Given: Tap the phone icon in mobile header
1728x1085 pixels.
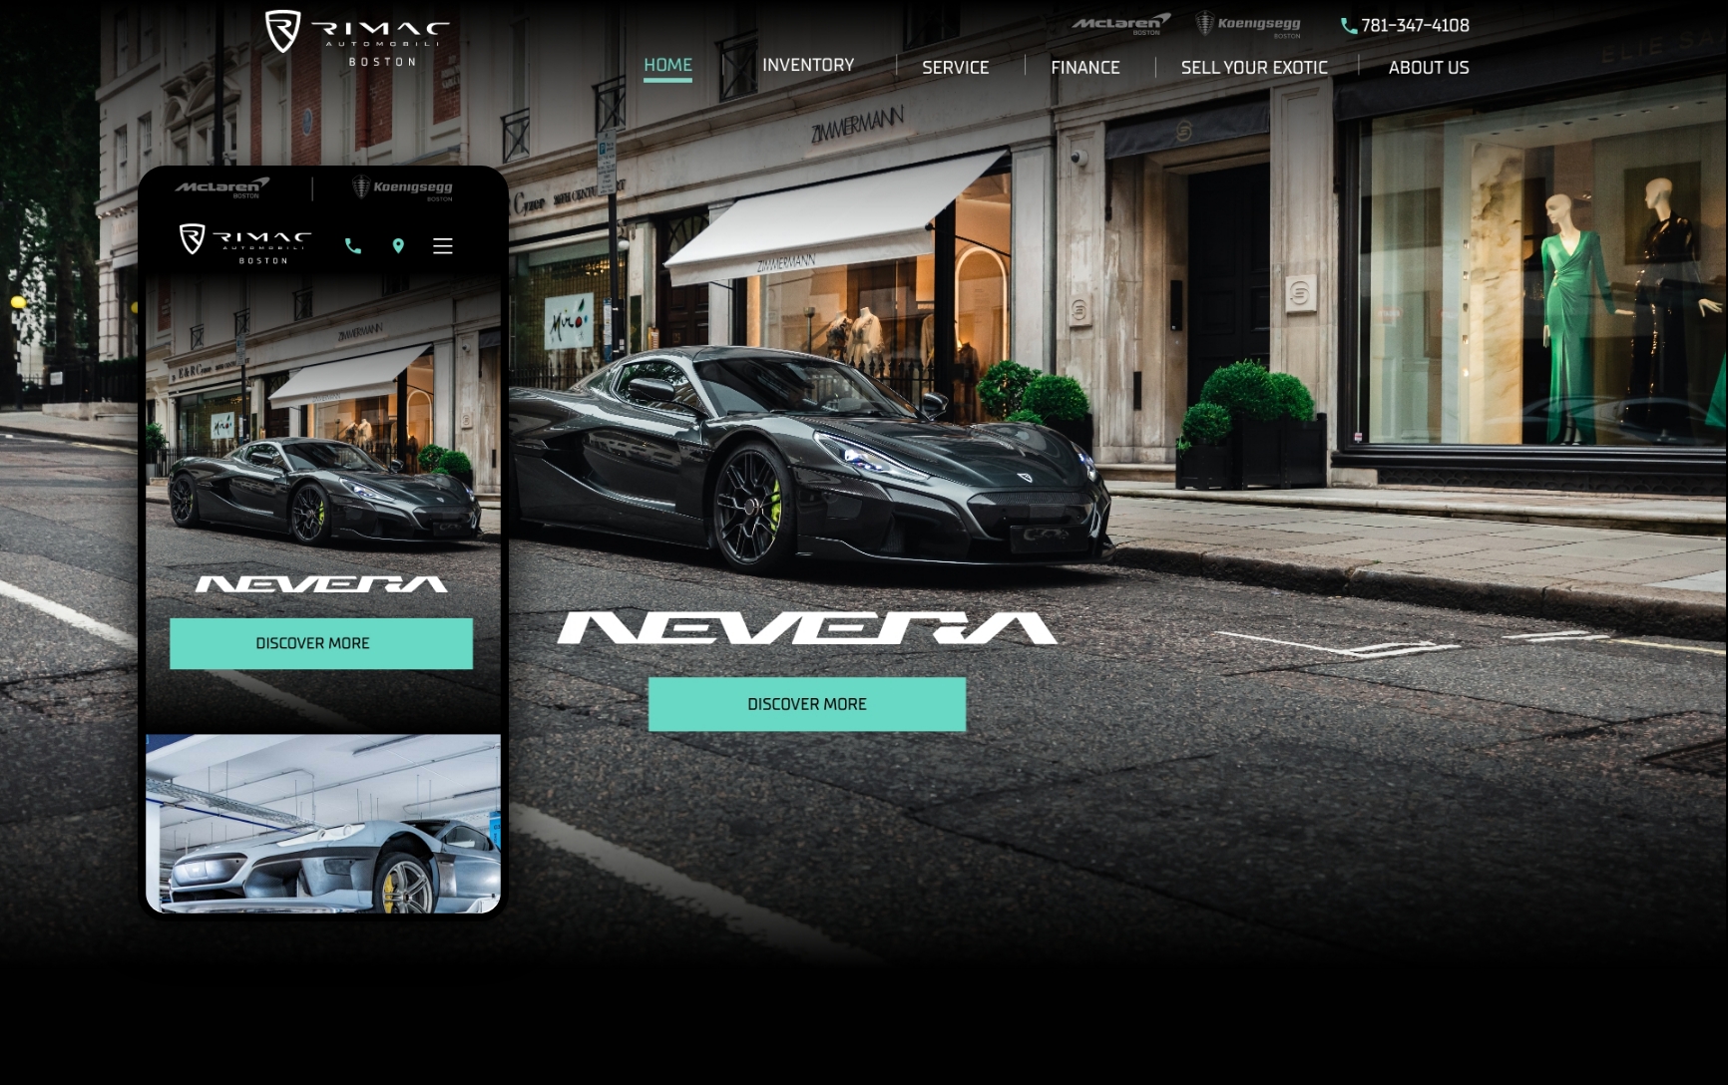Looking at the screenshot, I should (x=353, y=245).
